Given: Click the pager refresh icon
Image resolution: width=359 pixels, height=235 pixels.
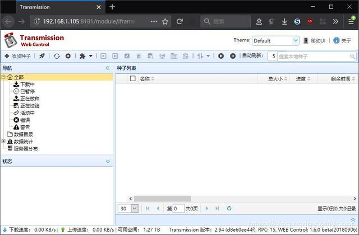Looking at the screenshot, I should point(229,208).
